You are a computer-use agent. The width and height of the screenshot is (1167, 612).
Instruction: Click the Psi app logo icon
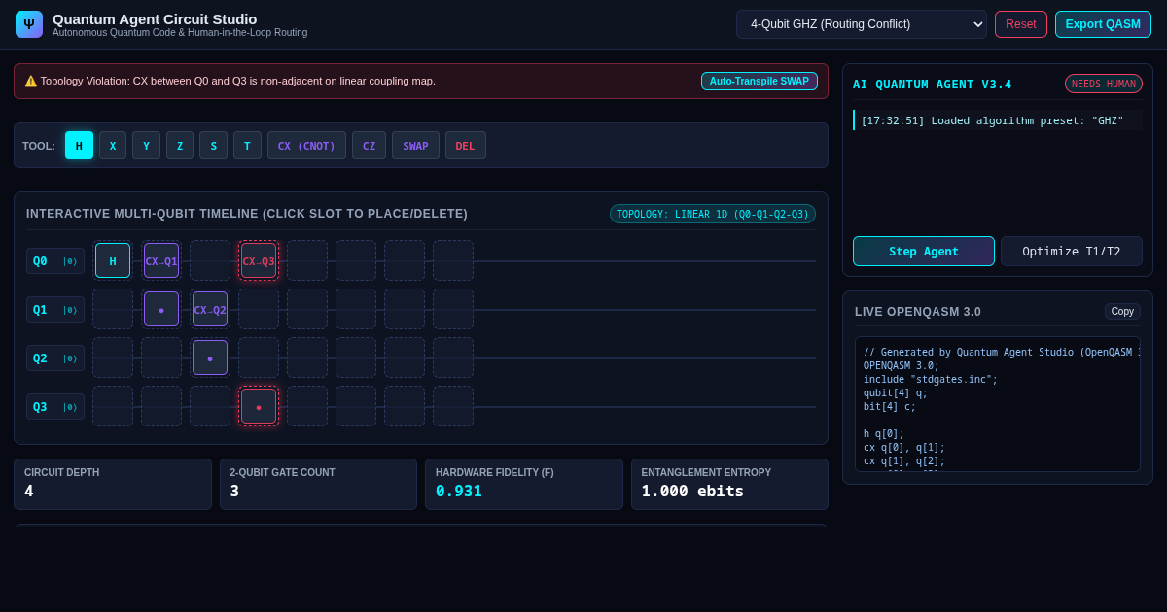[29, 24]
